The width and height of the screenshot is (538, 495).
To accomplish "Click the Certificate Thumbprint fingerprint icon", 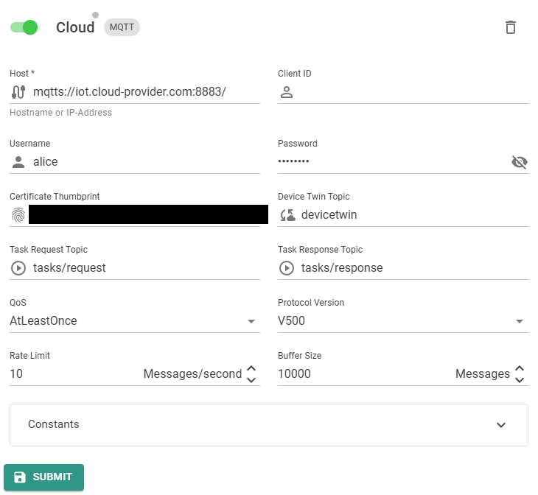I will 18,215.
